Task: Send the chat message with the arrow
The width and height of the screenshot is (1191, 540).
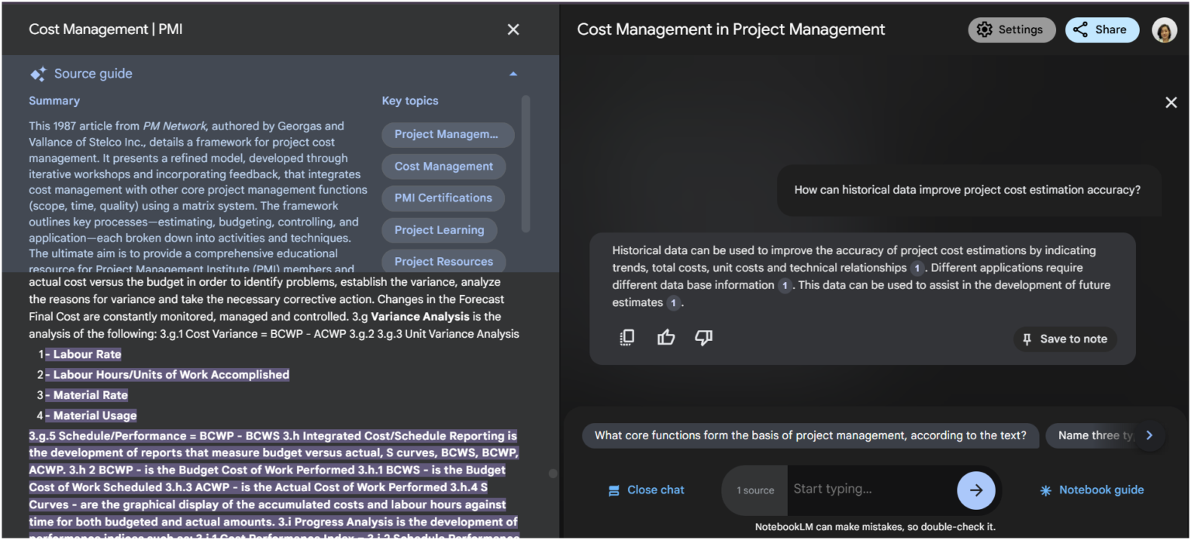Action: 976,490
